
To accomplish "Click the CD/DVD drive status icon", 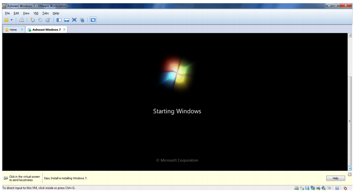I will 302,188.
